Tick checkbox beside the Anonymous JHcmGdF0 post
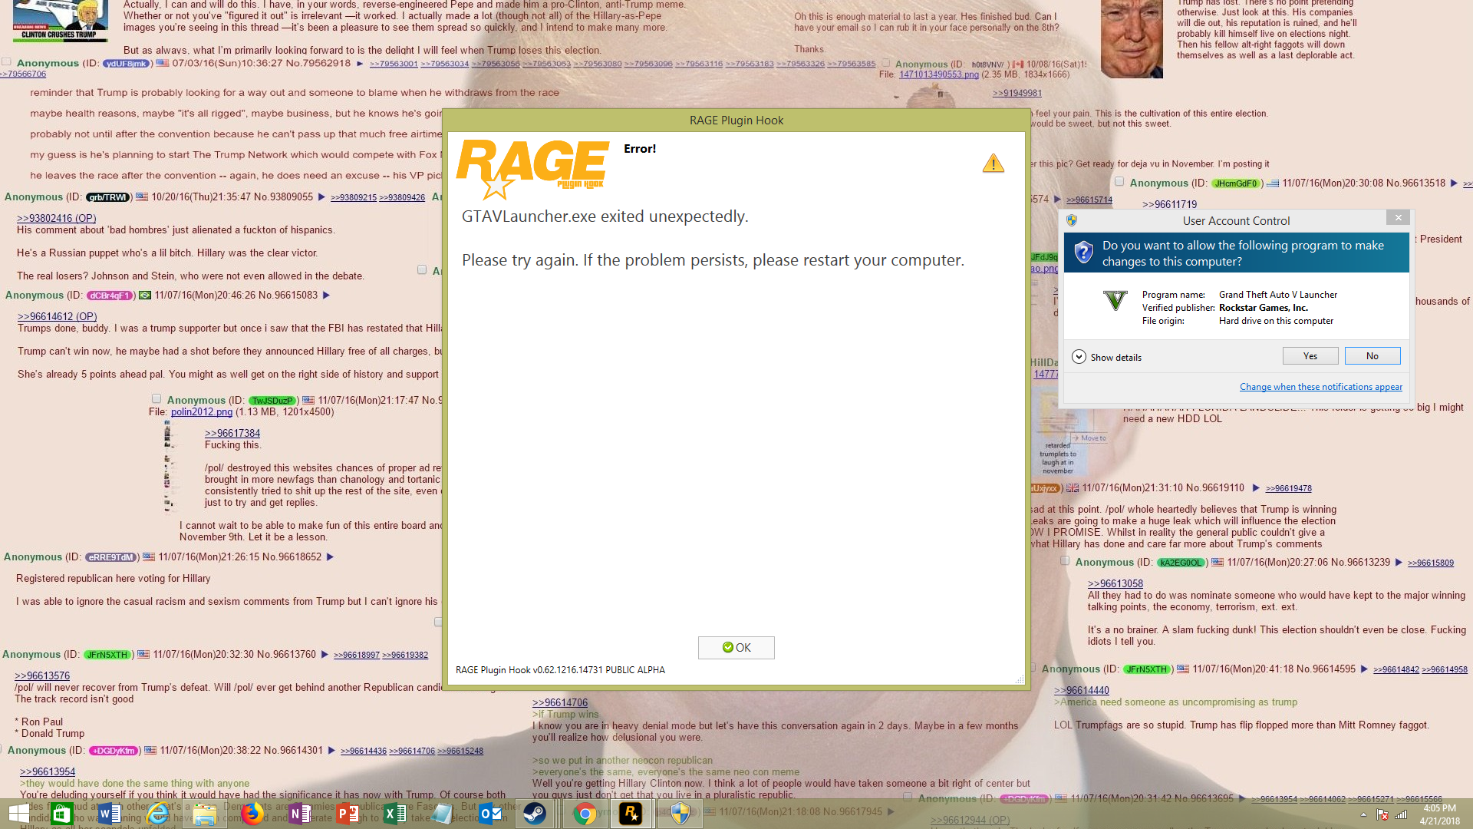This screenshot has height=829, width=1473. coord(1119,182)
